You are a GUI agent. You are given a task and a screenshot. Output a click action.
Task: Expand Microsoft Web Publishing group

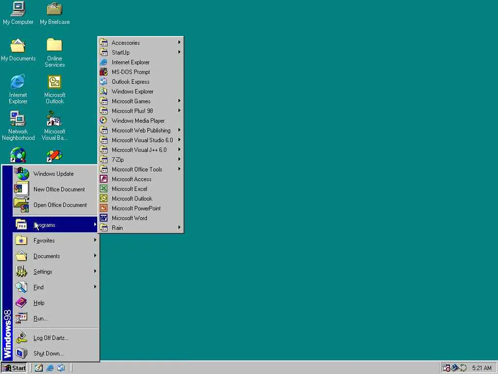[141, 131]
